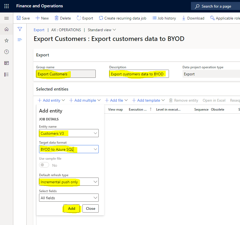Click Download in the action bar
Image resolution: width=240 pixels, height=225 pixels.
pyautogui.click(x=193, y=18)
